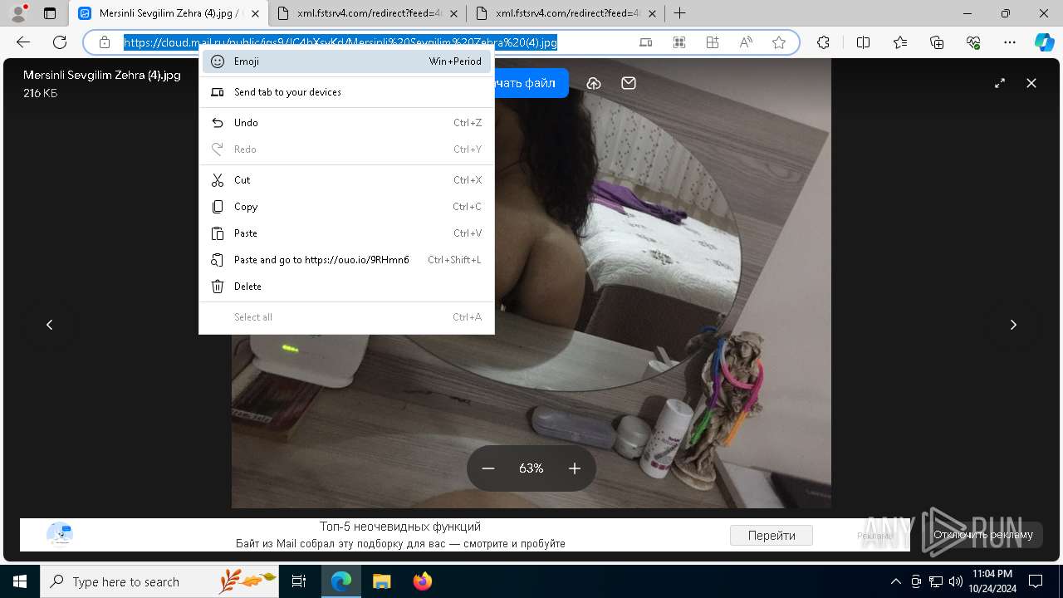This screenshot has width=1063, height=598.
Task: Open Task View on the taskbar
Action: (299, 581)
